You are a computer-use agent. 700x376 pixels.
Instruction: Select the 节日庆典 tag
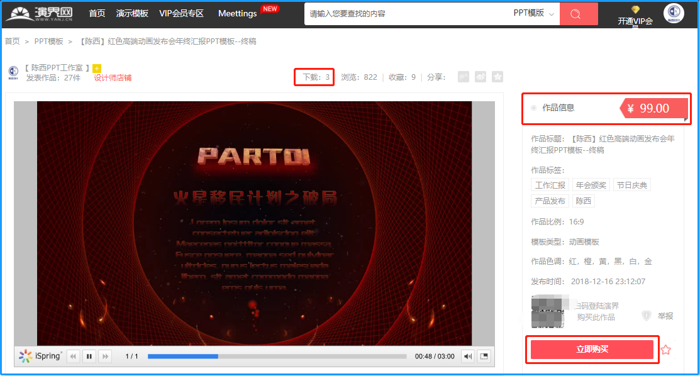tap(631, 185)
